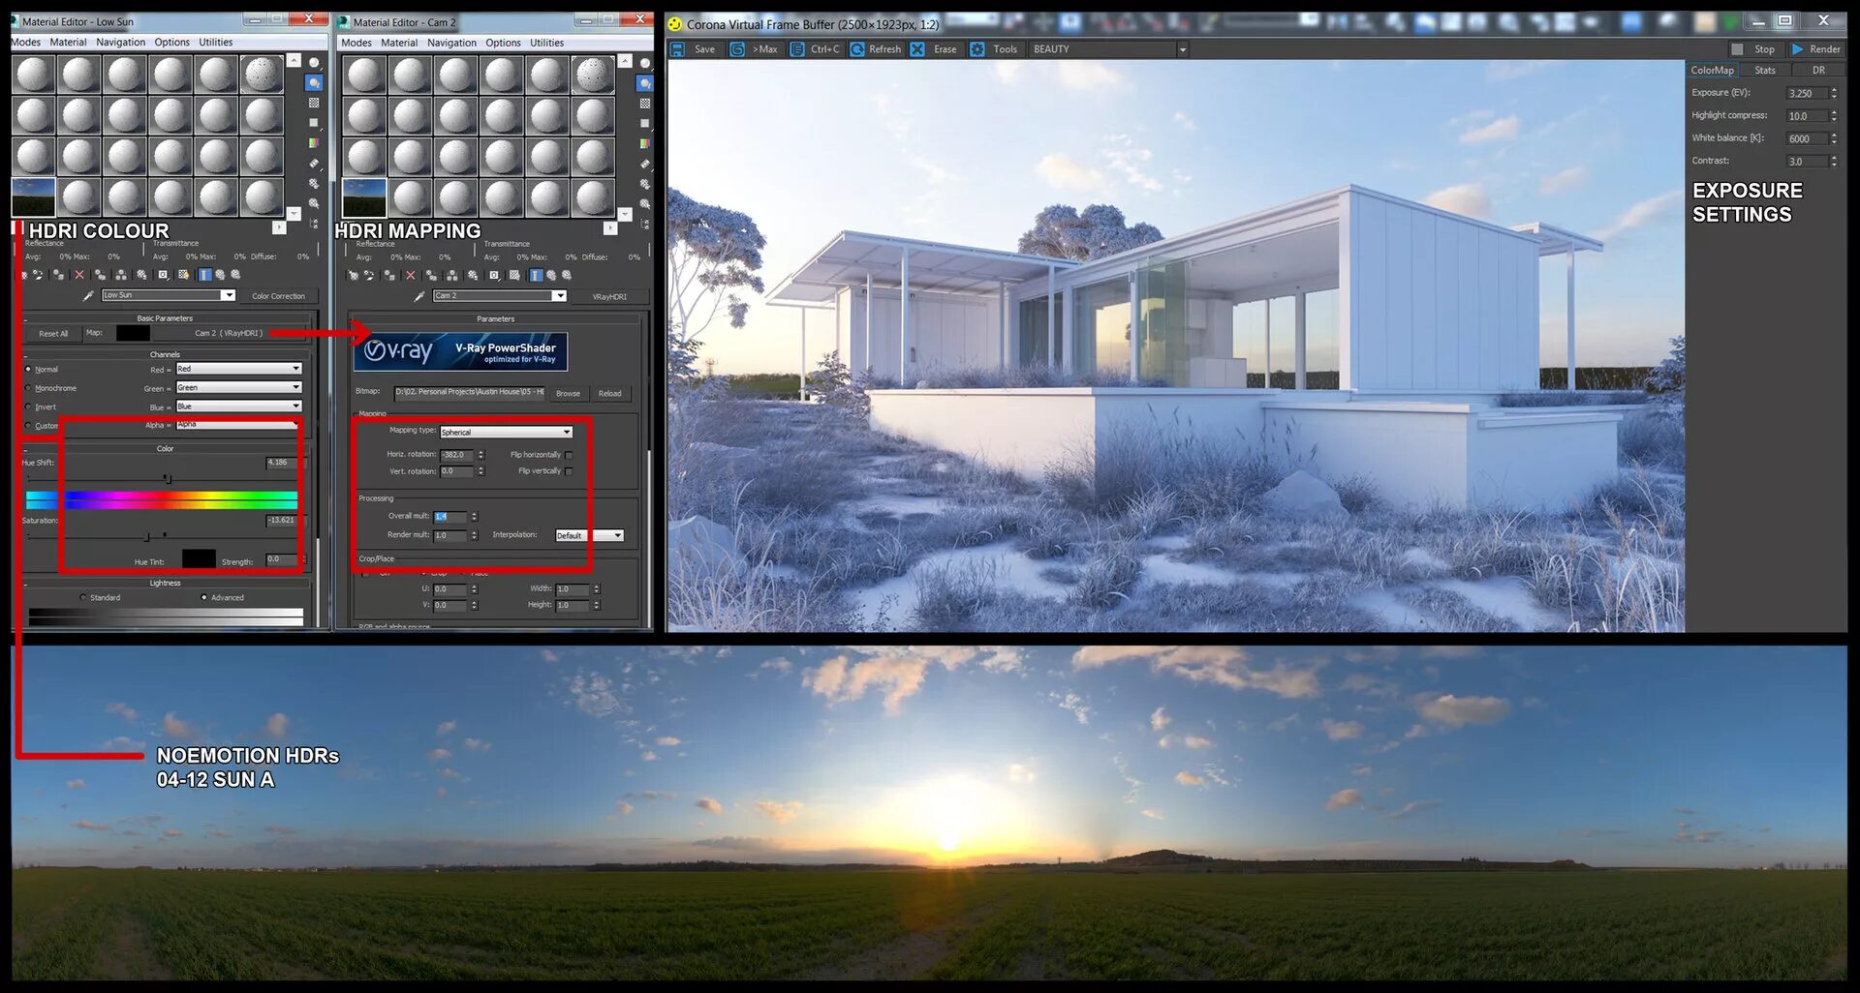
Task: Enable the Flip horizontally checkbox
Action: (x=569, y=454)
